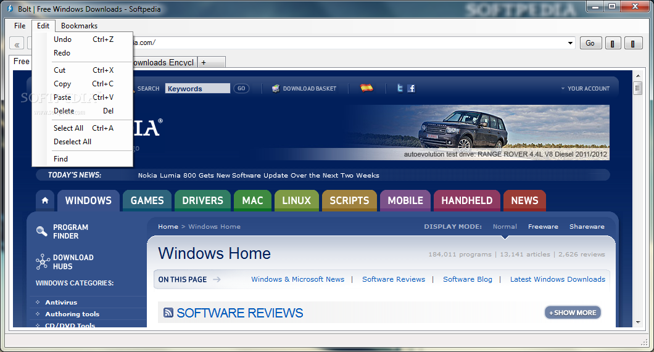
Task: Click the back navigation arrow button
Action: [x=17, y=43]
